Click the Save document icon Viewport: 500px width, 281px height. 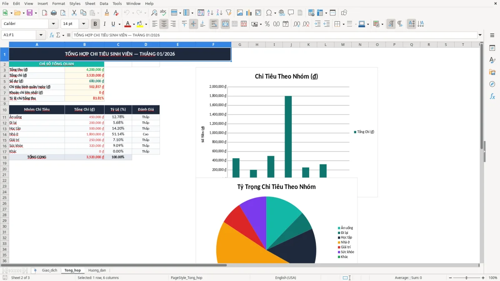(30, 13)
